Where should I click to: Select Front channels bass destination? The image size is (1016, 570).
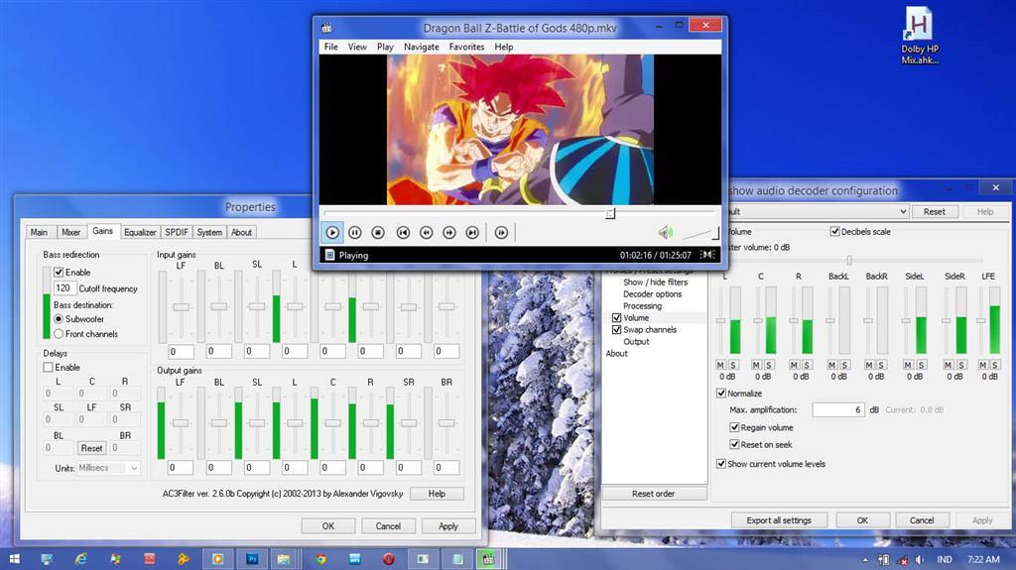(59, 334)
